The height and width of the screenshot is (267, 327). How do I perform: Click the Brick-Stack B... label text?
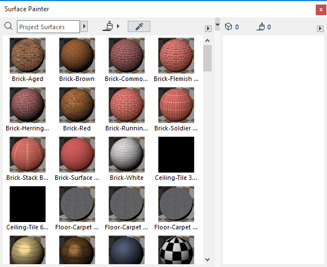point(28,178)
